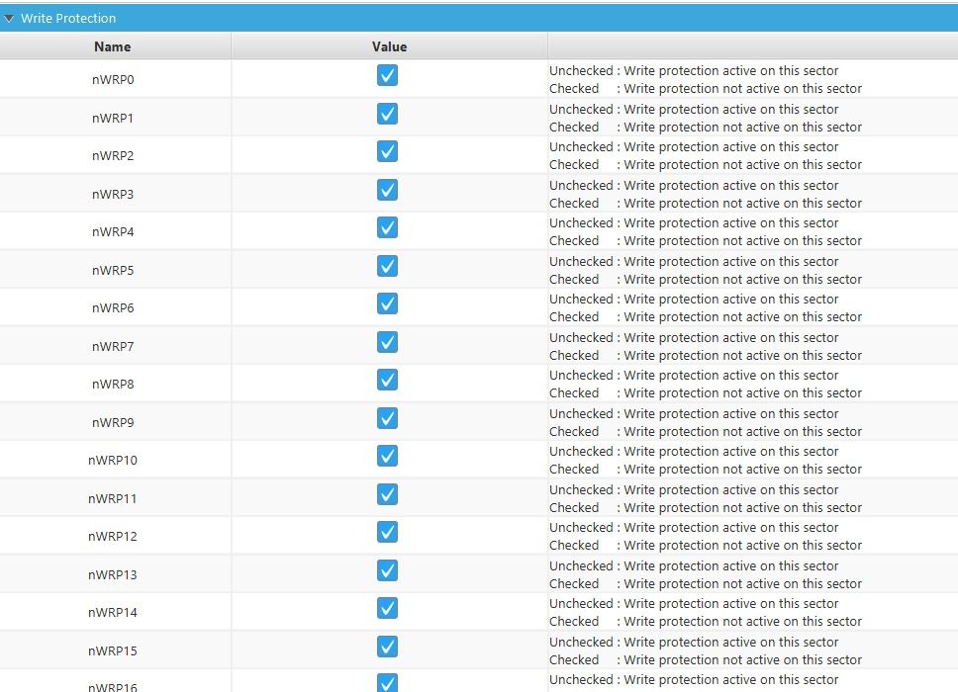This screenshot has height=692, width=958.
Task: Uncheck the nWRP8 checkbox
Action: (x=387, y=381)
